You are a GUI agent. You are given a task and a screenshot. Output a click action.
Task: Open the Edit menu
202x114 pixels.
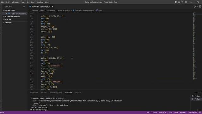pos(8,2)
